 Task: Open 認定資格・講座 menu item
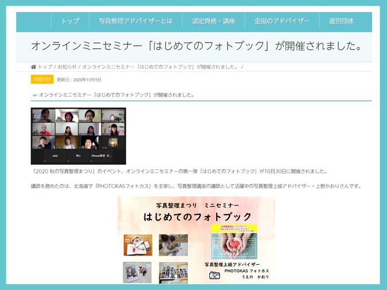[213, 21]
